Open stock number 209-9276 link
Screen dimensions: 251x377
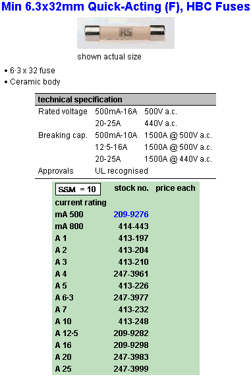(x=131, y=214)
